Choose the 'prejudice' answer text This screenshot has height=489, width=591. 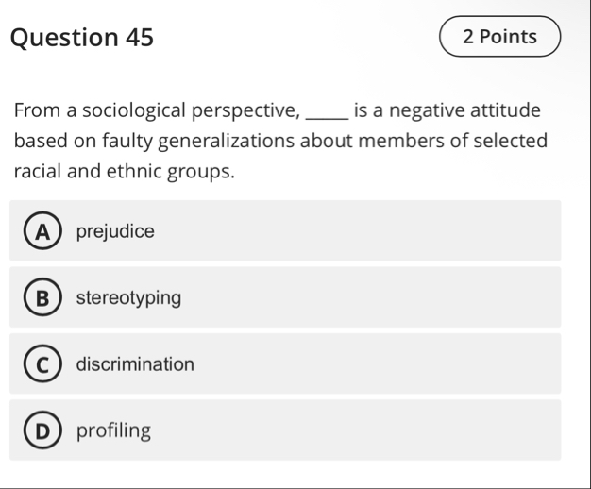pyautogui.click(x=115, y=231)
